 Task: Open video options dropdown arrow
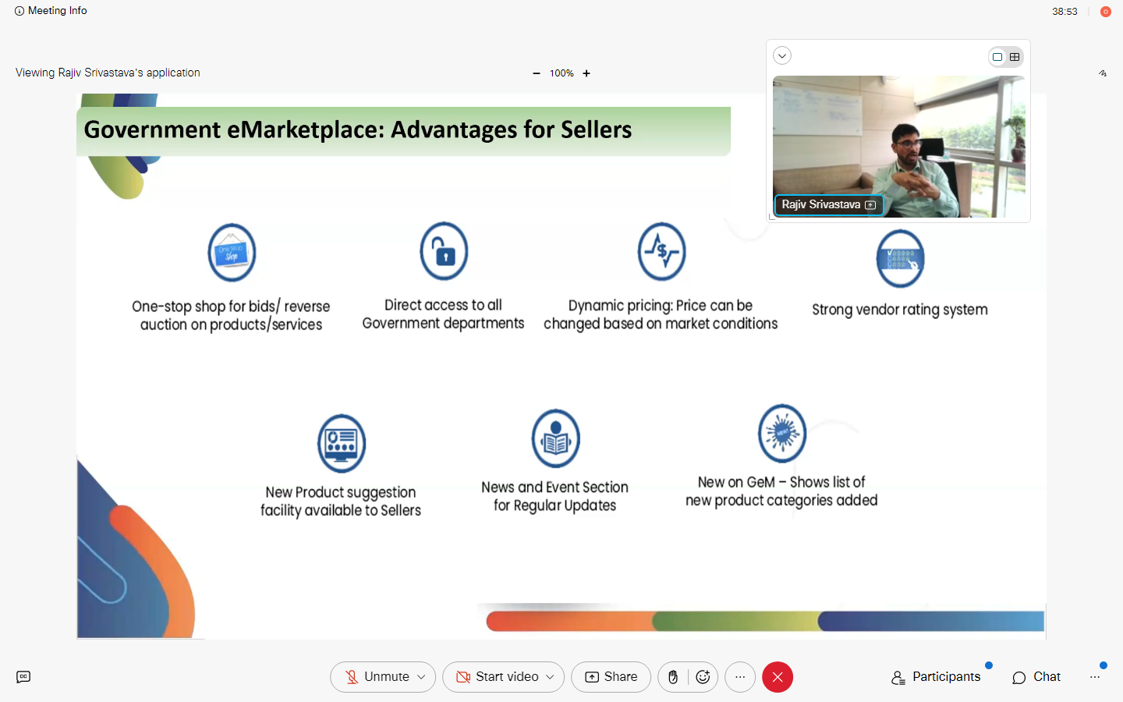(x=551, y=677)
